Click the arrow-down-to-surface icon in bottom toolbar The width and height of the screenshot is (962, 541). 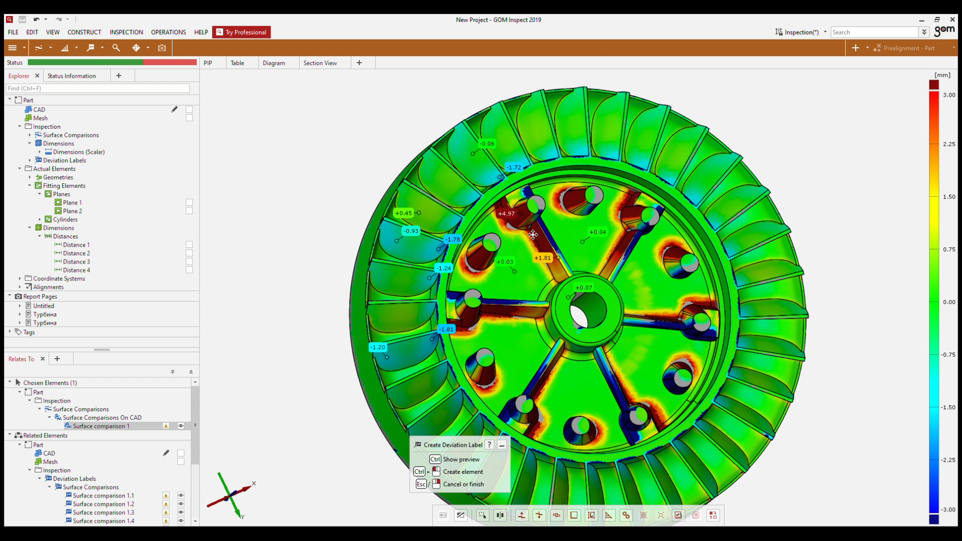[522, 515]
